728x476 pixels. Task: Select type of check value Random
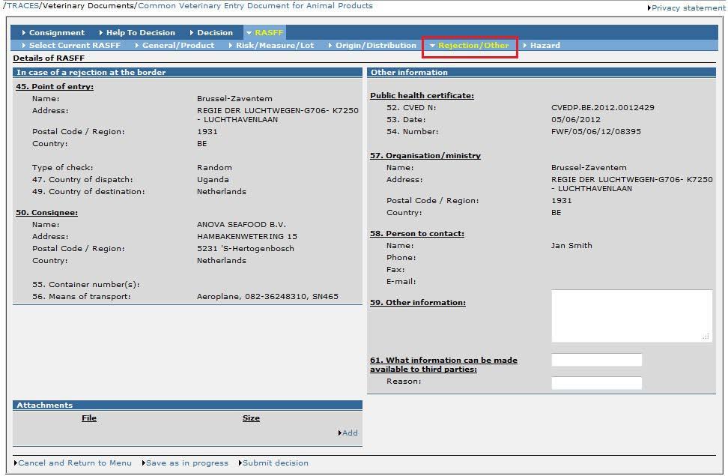tap(214, 167)
